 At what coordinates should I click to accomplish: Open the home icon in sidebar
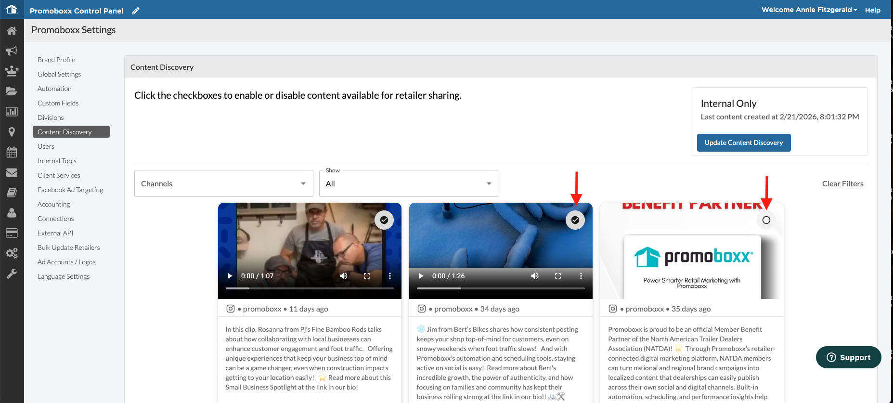point(12,31)
